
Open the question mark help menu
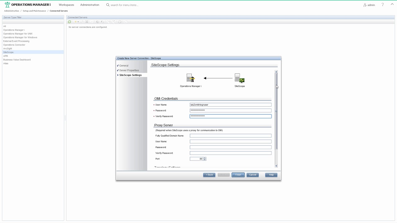[383, 5]
